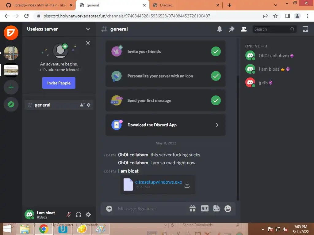Share this page icon in address bar
This screenshot has height=235, width=314.
tap(266, 16)
